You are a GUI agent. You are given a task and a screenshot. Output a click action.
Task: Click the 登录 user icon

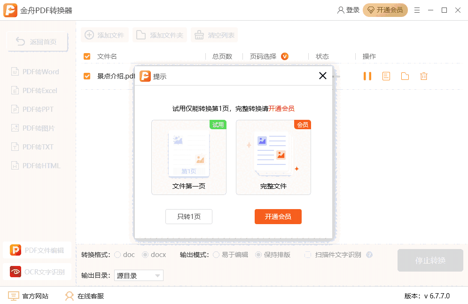(341, 10)
